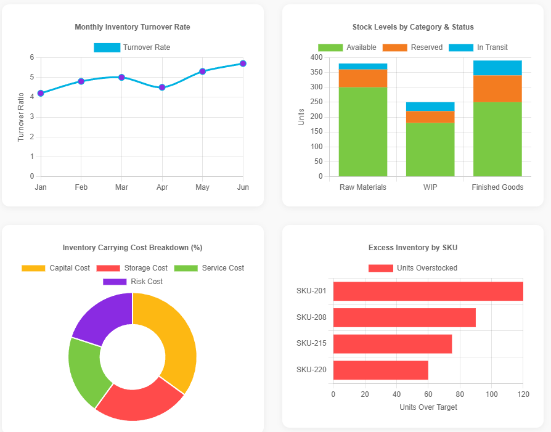This screenshot has height=432, width=551.
Task: Toggle the Turnover Rate legend item
Action: 132,47
